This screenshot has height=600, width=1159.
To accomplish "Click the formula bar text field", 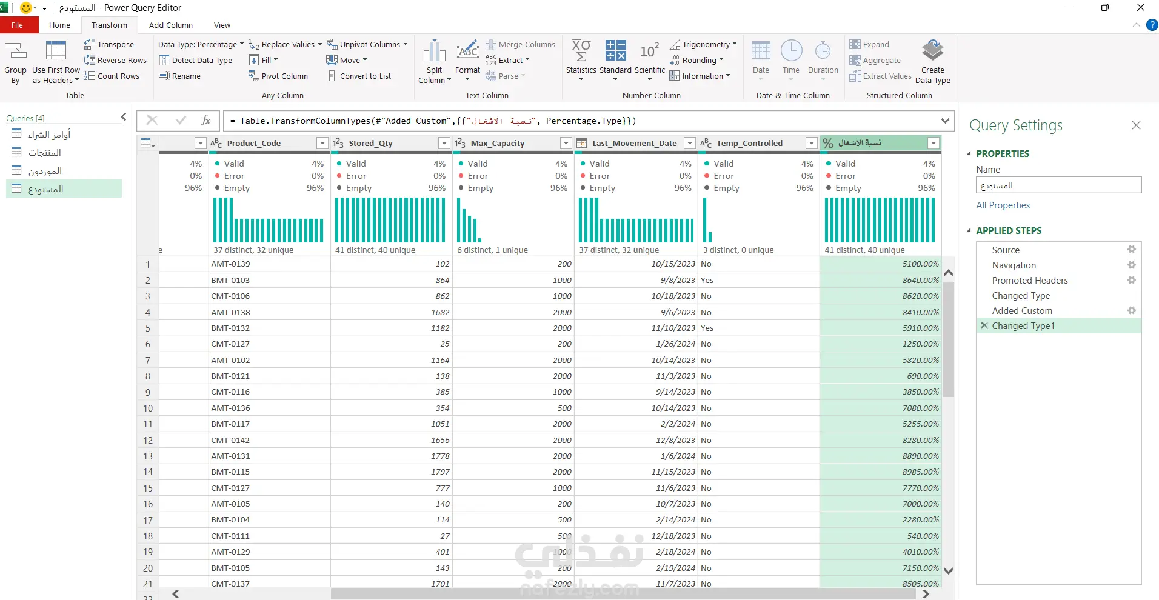I will point(581,121).
